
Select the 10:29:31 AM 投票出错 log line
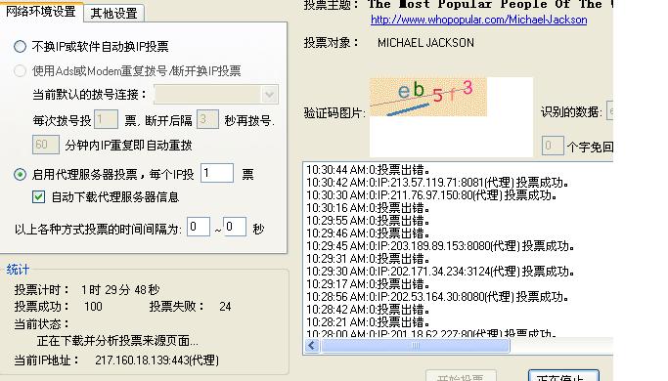(368, 259)
